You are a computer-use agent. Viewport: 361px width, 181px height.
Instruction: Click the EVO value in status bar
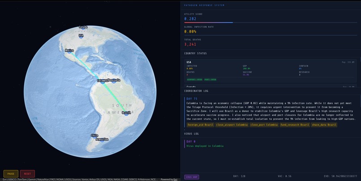340,176
